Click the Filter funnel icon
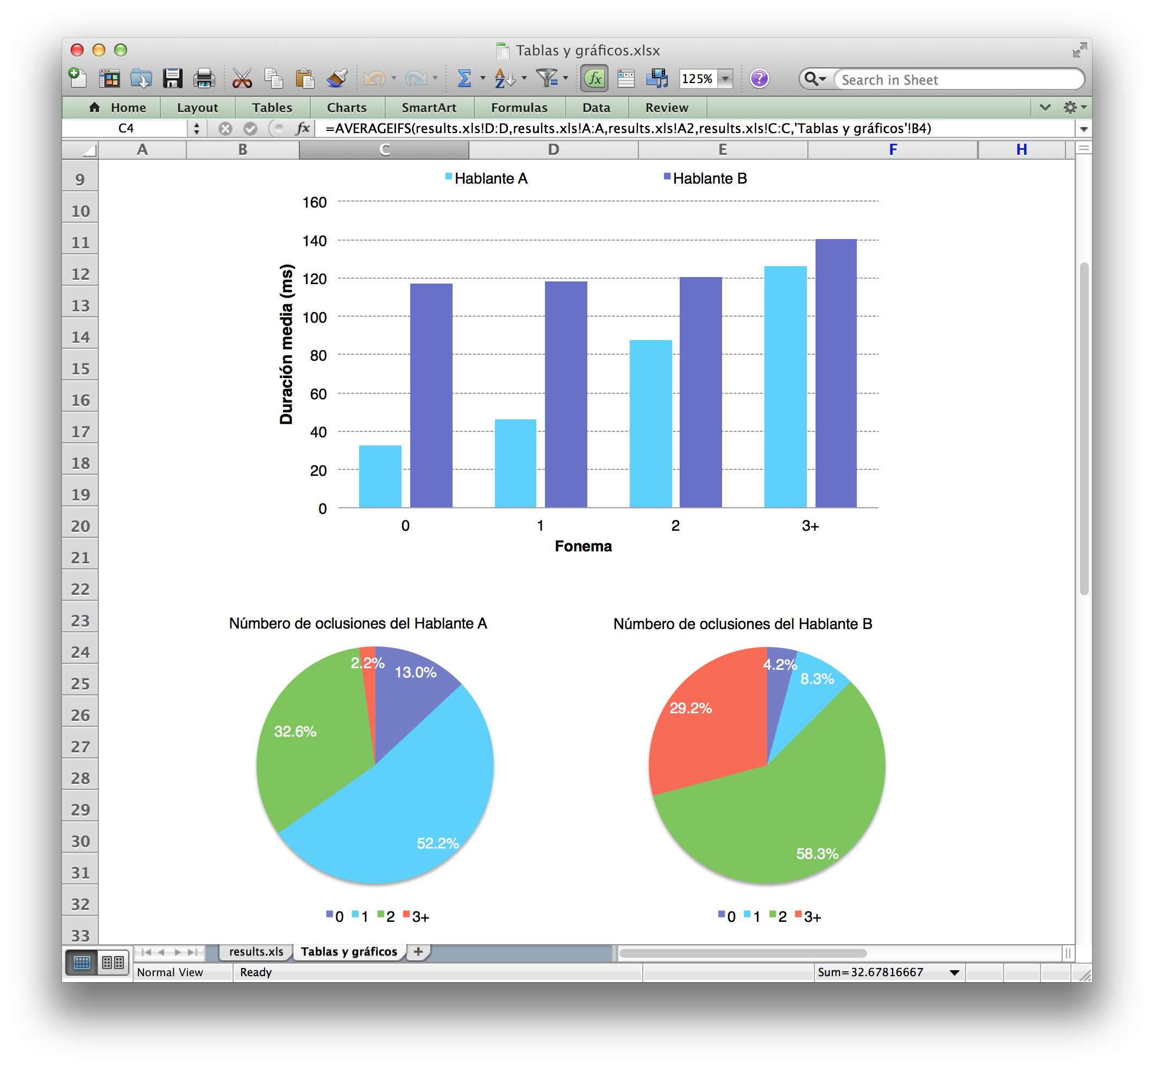 [546, 78]
